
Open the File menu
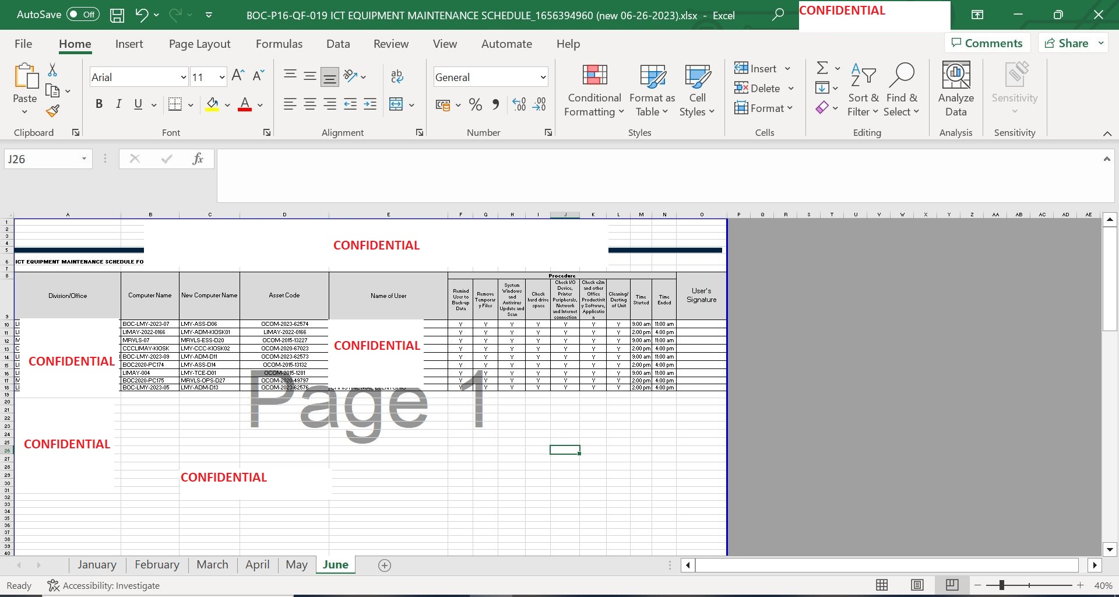coord(23,44)
